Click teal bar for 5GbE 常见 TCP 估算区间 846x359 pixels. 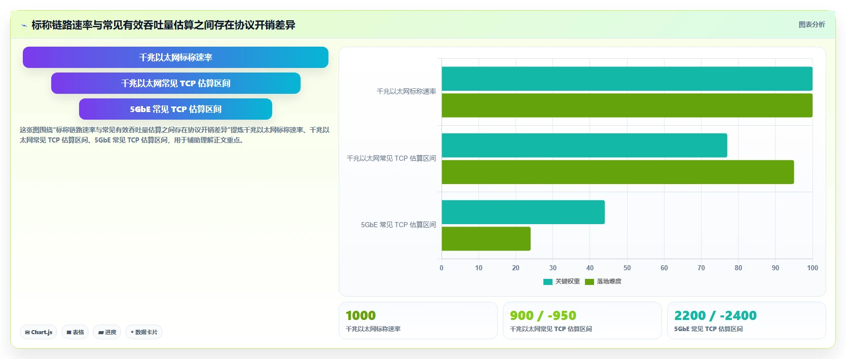click(523, 212)
